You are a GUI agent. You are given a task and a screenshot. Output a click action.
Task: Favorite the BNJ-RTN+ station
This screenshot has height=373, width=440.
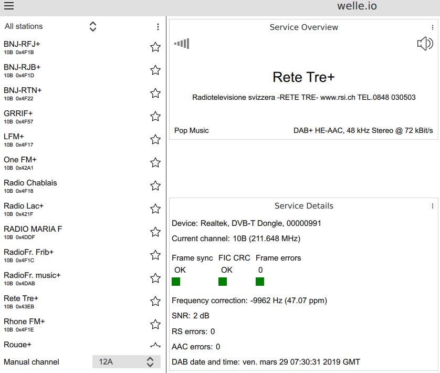(x=155, y=94)
